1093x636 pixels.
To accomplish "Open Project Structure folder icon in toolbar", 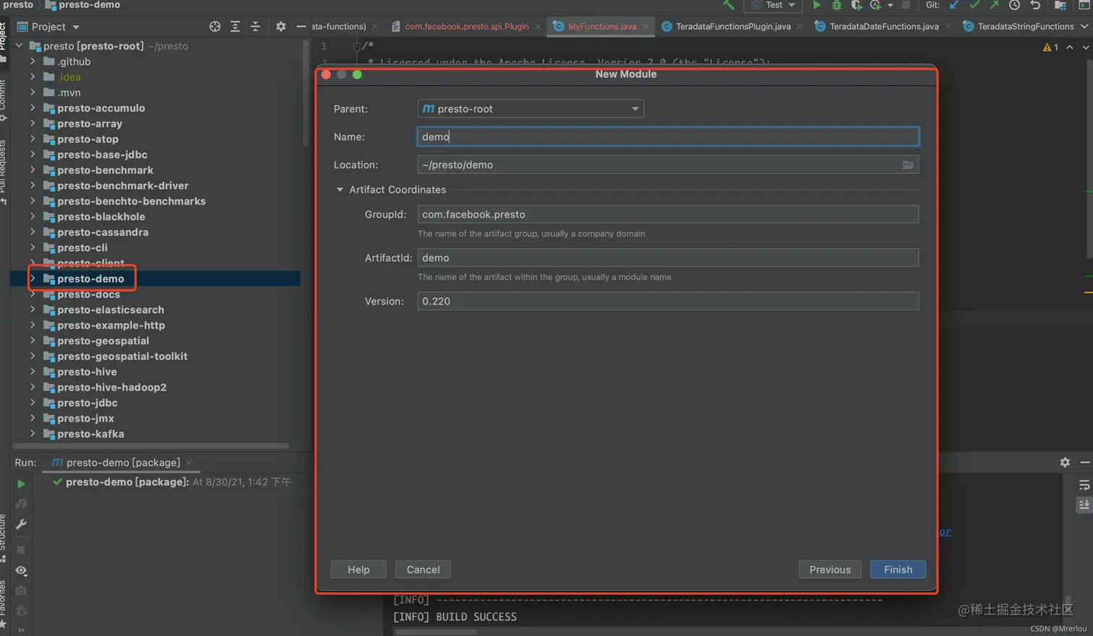I will point(1060,5).
